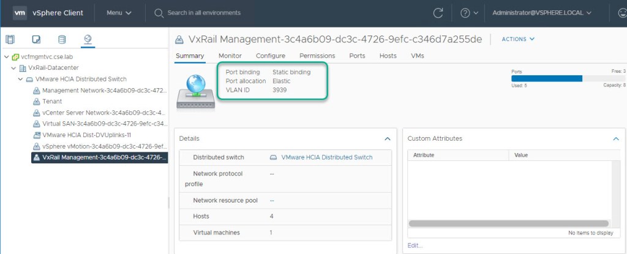The width and height of the screenshot is (627, 254).
Task: Collapse the Details panel chevron
Action: click(x=387, y=139)
